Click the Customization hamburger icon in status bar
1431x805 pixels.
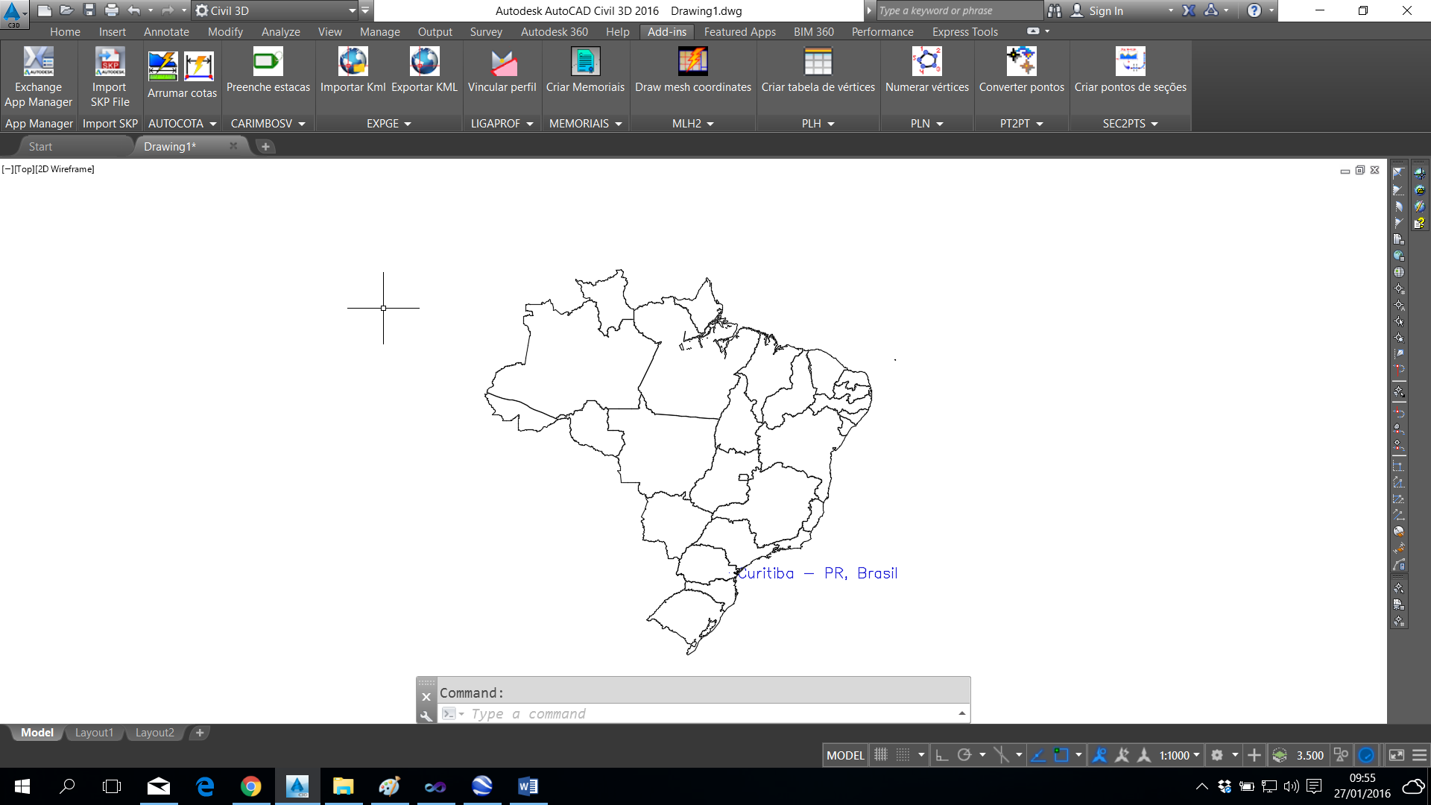[x=1419, y=755]
